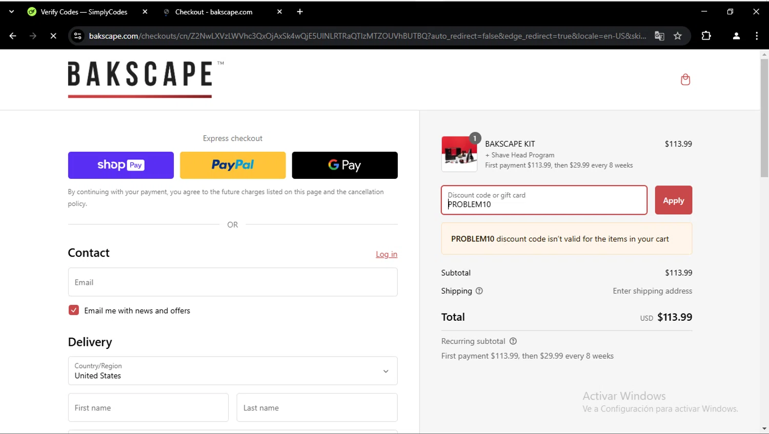This screenshot has height=434, width=769.
Task: Click 'Enter shipping address' text
Action: point(652,291)
